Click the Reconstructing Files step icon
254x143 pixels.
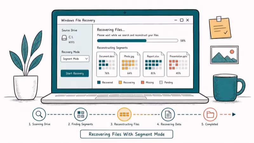coord(124,114)
